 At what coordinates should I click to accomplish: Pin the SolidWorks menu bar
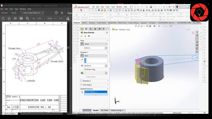[130, 7]
